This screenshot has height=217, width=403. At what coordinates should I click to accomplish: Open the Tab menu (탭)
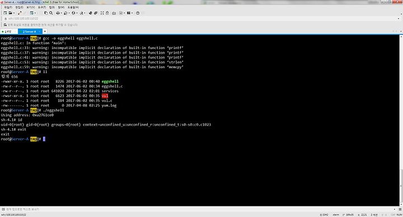(51, 7)
